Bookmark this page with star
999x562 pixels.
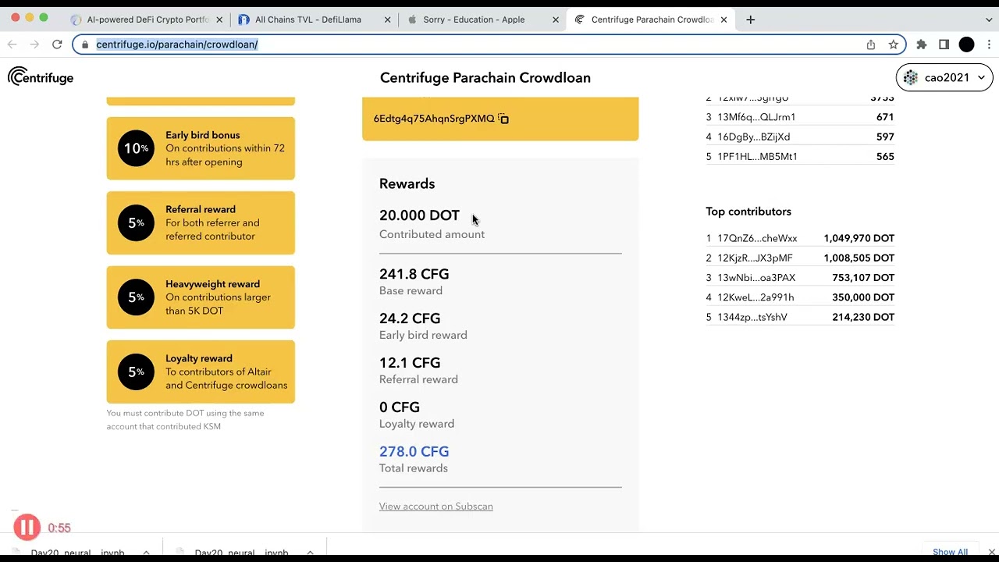(894, 44)
